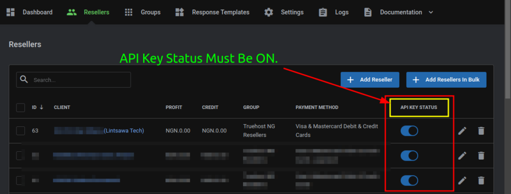Screen dimensions: 511x194
Task: Focus the Search input field
Action: [x=73, y=80]
